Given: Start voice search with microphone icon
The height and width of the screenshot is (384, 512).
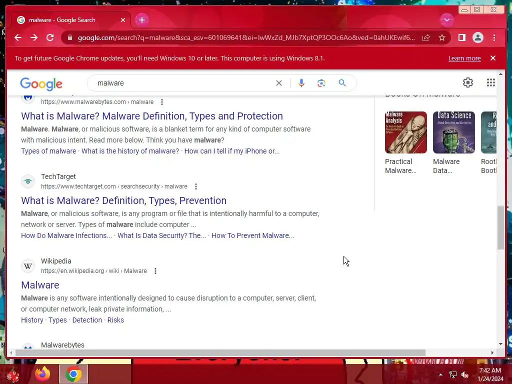Looking at the screenshot, I should click(x=301, y=83).
